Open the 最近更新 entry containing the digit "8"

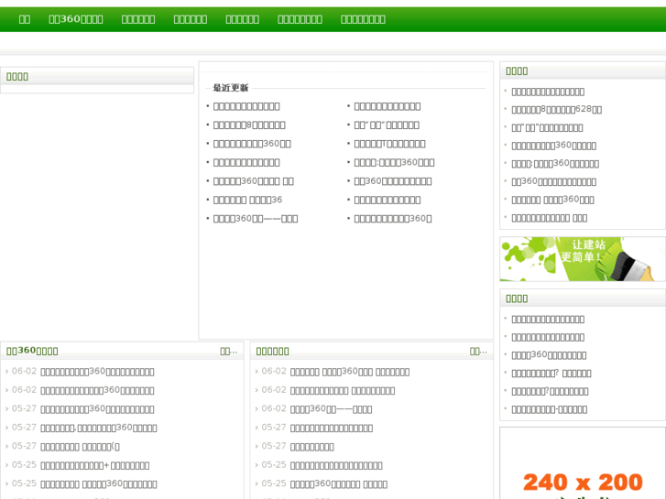(x=249, y=125)
